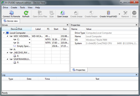The image size is (140, 96).
Task: Switch to the Device view tab
Action: click(x=11, y=21)
